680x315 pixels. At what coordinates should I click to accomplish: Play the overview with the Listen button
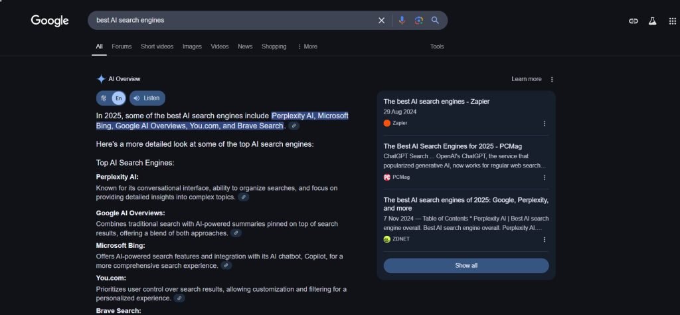[x=147, y=98]
